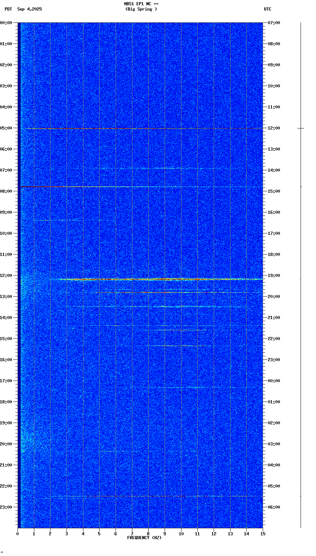Viewport: 316px width, 556px height.
Task: Click the 13 Hz frequency axis label
Action: tap(230, 534)
